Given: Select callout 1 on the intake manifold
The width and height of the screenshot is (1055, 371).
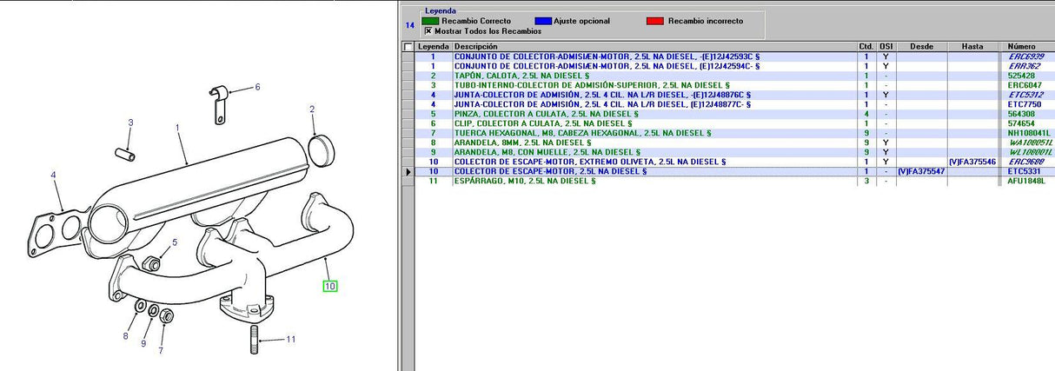Looking at the screenshot, I should point(176,127).
